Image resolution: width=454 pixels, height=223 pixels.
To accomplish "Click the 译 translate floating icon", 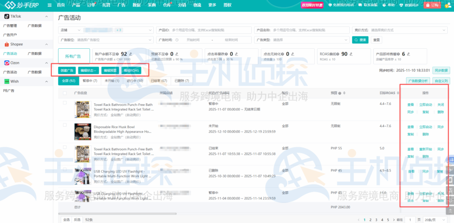I will point(451,160).
